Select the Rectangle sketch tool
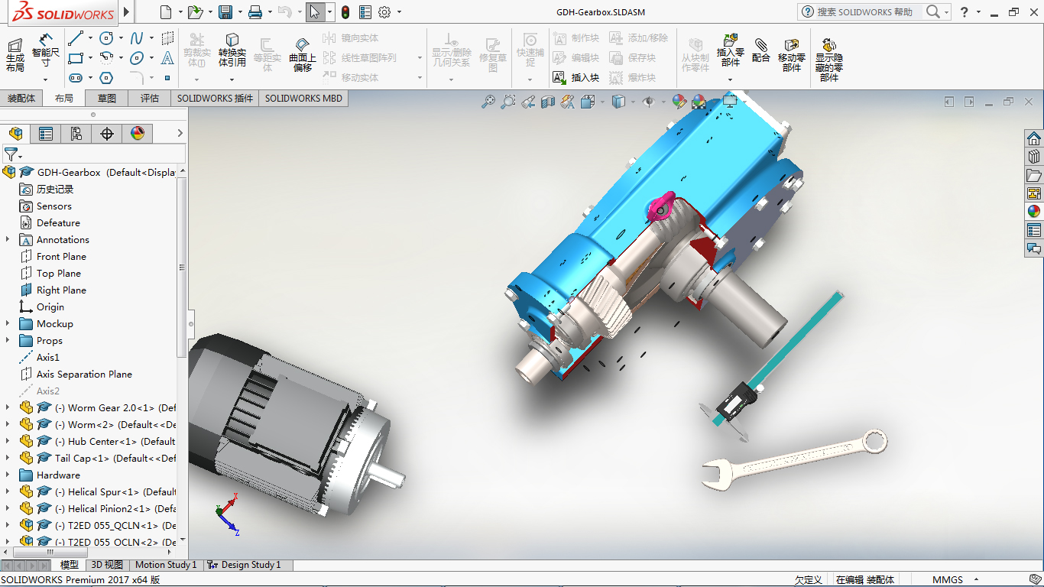 (x=76, y=58)
